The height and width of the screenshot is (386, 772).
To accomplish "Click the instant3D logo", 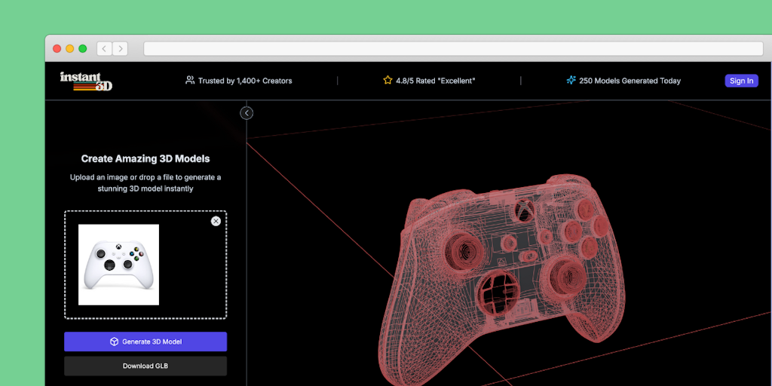I will click(86, 81).
